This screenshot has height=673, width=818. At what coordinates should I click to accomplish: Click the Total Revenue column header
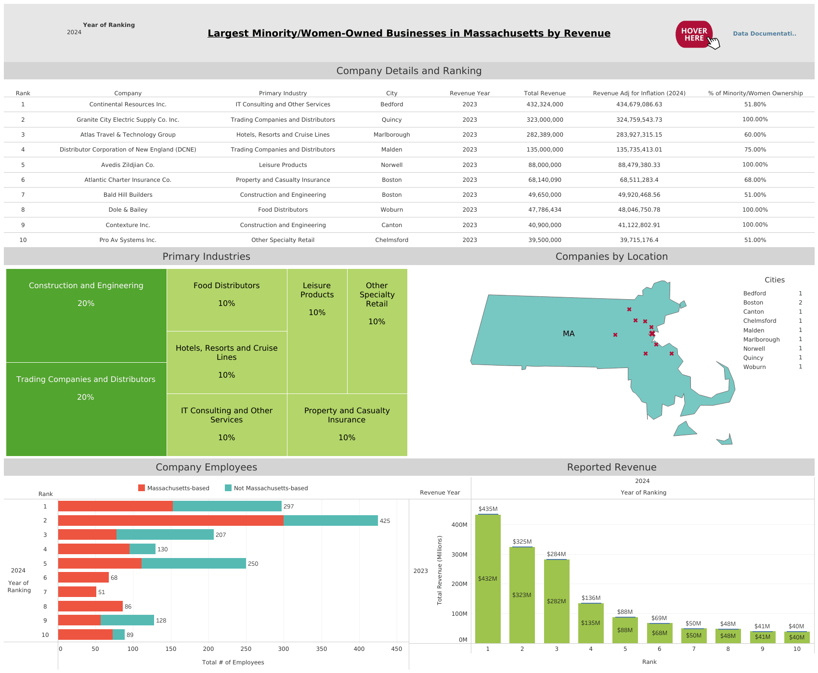pyautogui.click(x=545, y=93)
